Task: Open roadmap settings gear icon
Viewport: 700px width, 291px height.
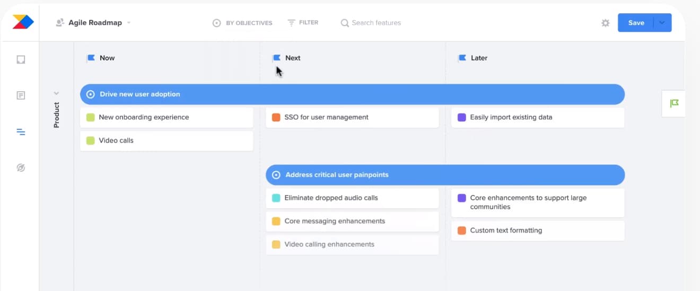Action: point(605,23)
